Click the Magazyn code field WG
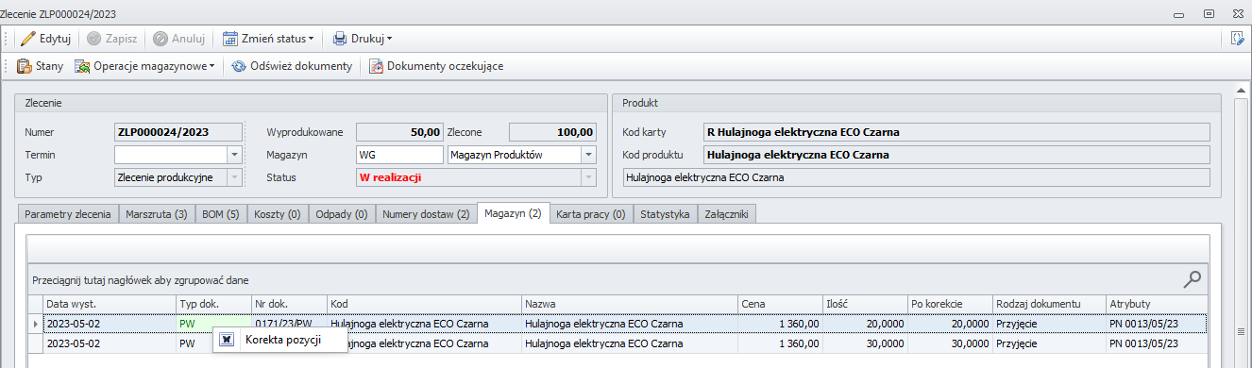The height and width of the screenshot is (368, 1252). coord(399,154)
